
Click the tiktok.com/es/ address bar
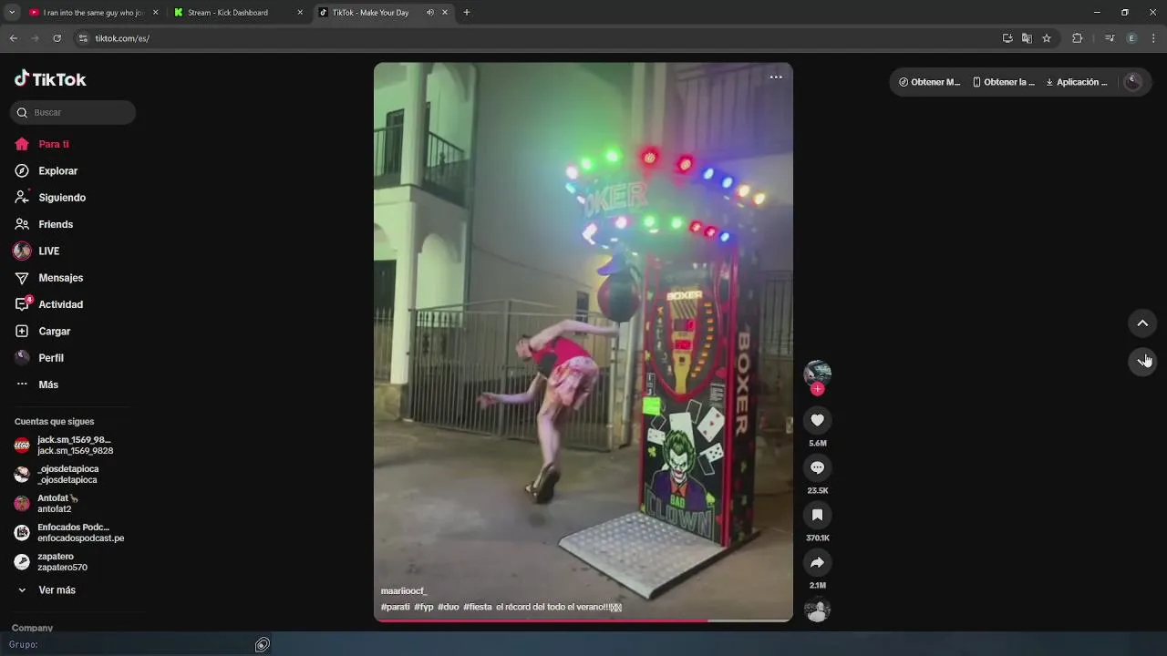pos(538,38)
